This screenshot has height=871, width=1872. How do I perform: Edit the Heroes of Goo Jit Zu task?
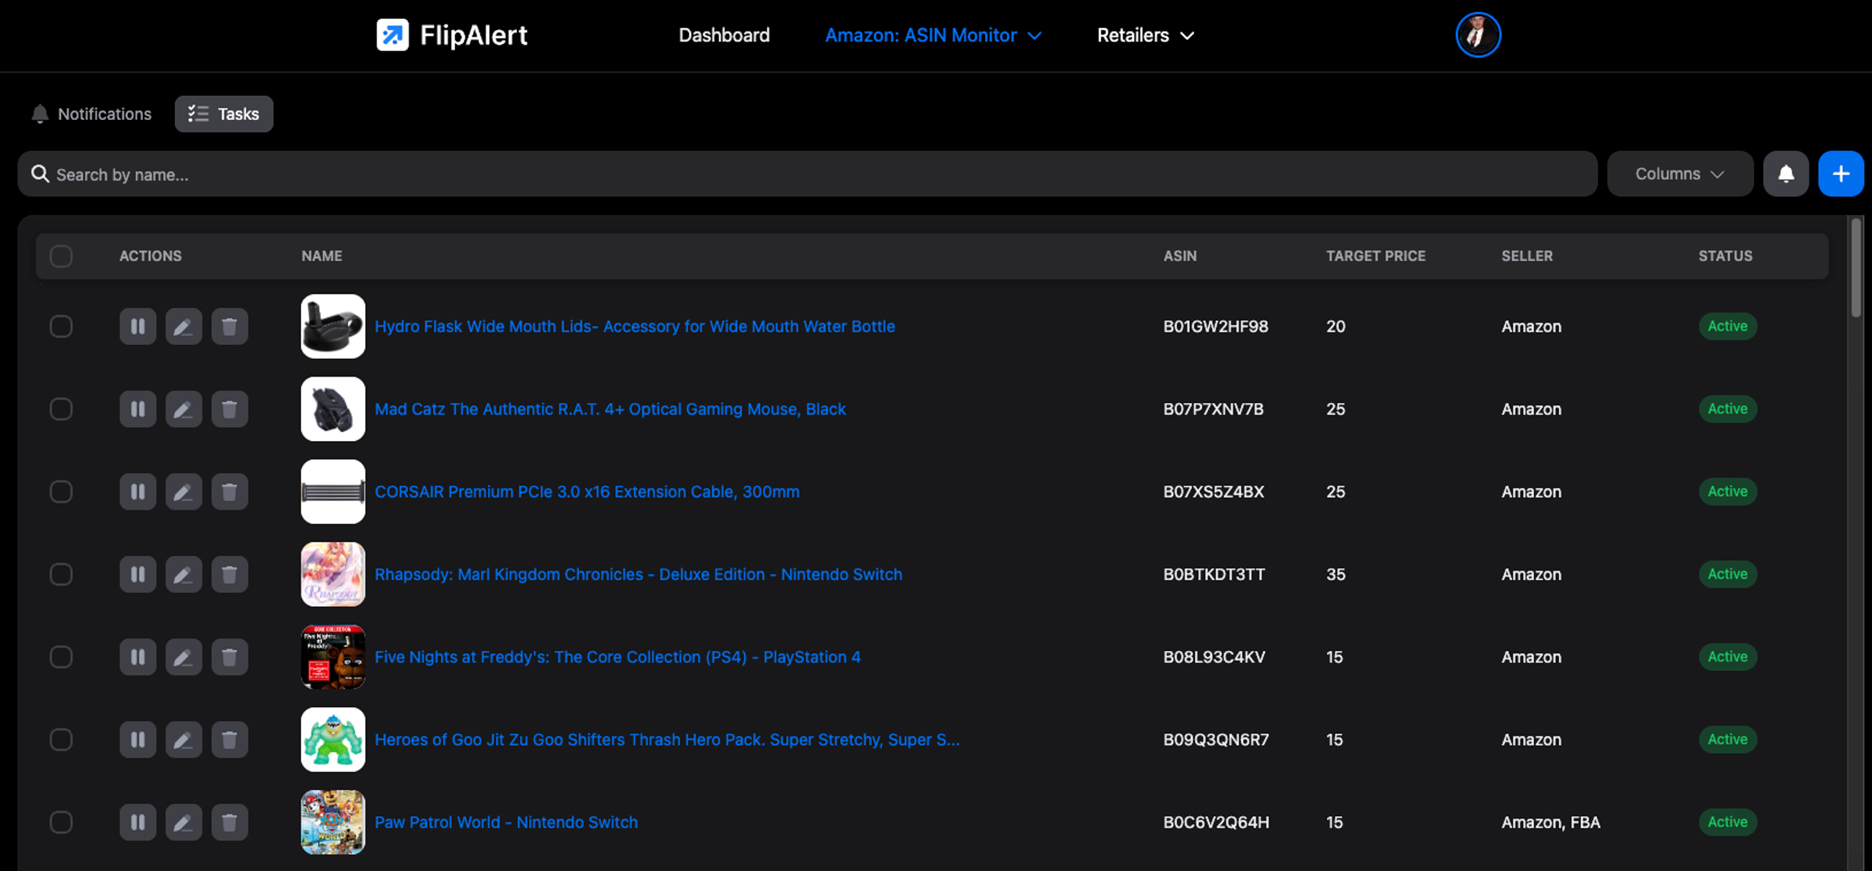pos(184,739)
